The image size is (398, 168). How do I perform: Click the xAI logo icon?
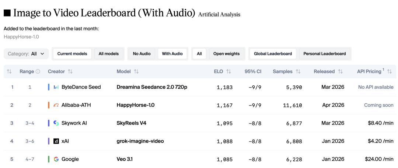pos(56,141)
